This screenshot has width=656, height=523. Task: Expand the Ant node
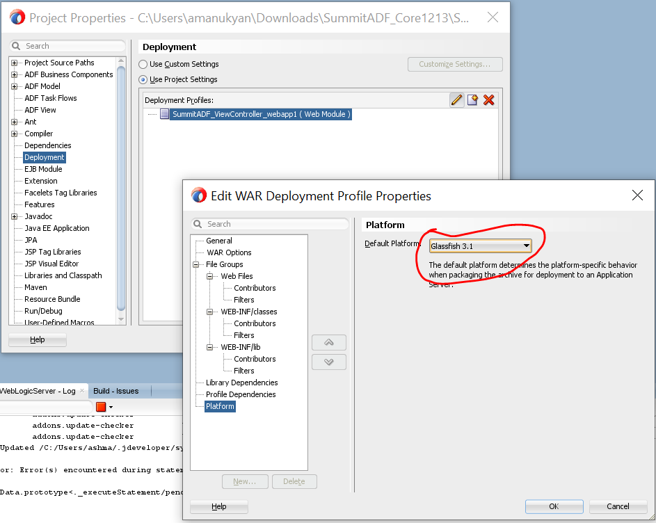pos(14,122)
